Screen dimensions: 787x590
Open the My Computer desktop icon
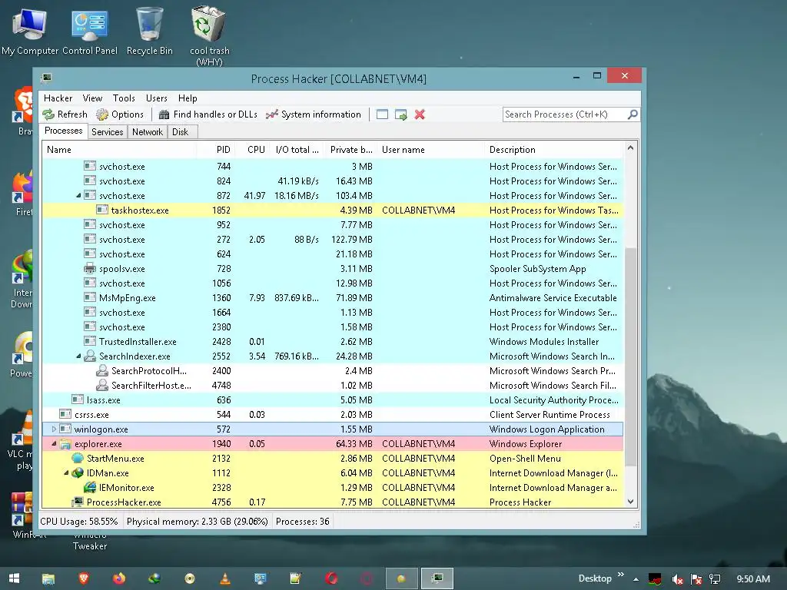coord(30,31)
